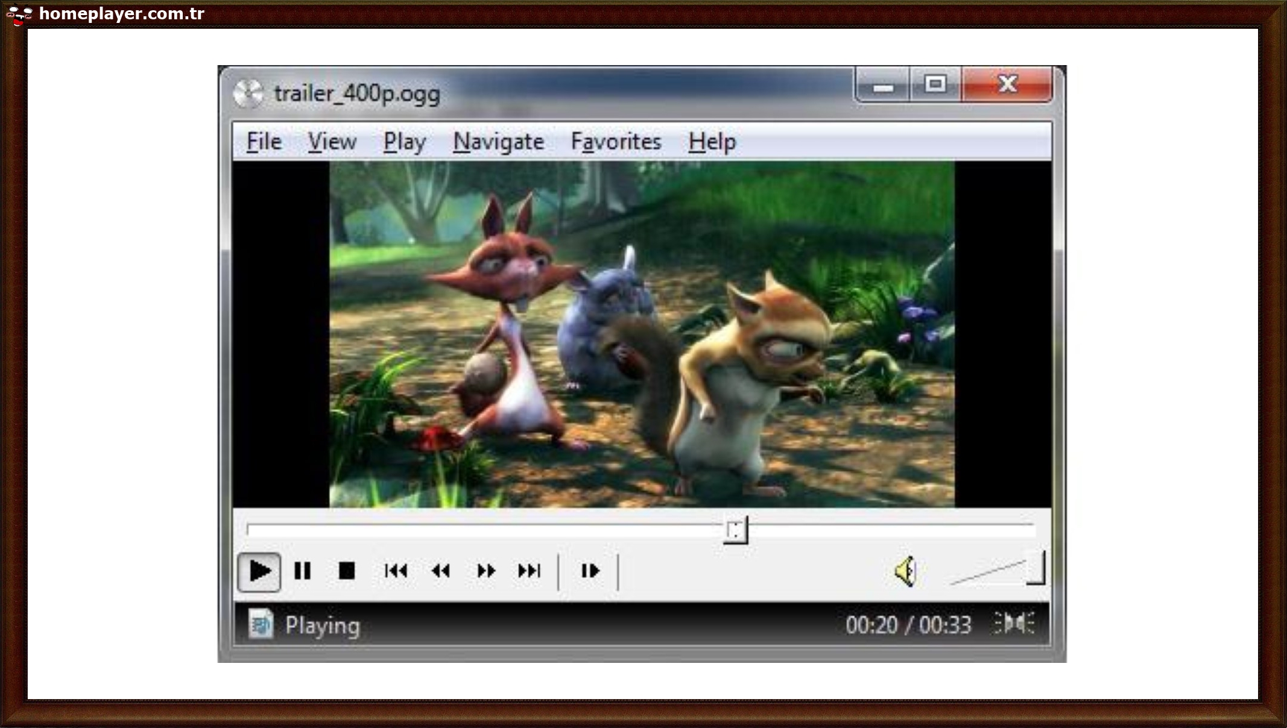Viewport: 1287px width, 728px height.
Task: Open the View menu
Action: [332, 141]
